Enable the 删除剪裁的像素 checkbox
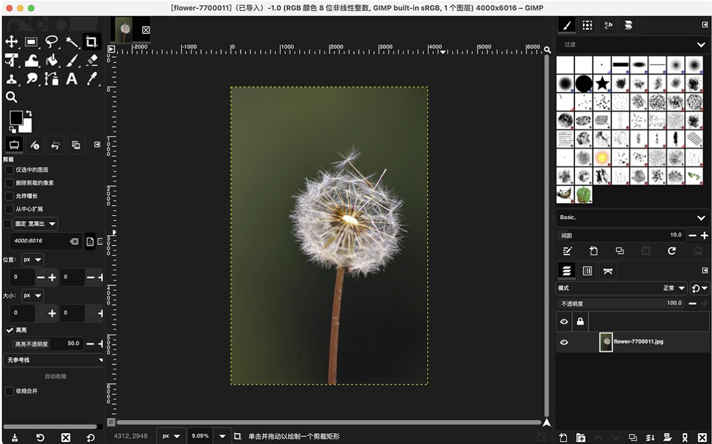 tap(10, 183)
